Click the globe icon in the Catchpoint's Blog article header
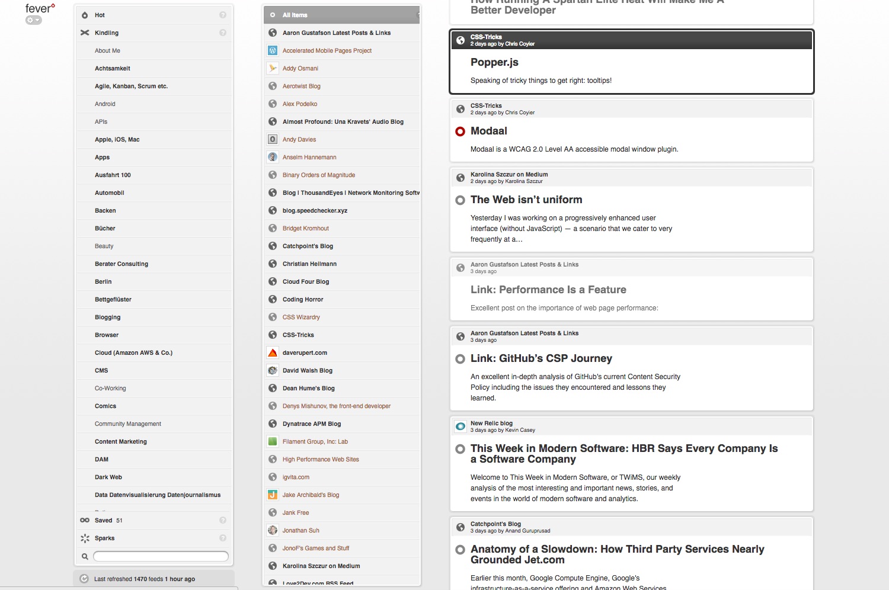Screen dimensions: 889x590 461,527
